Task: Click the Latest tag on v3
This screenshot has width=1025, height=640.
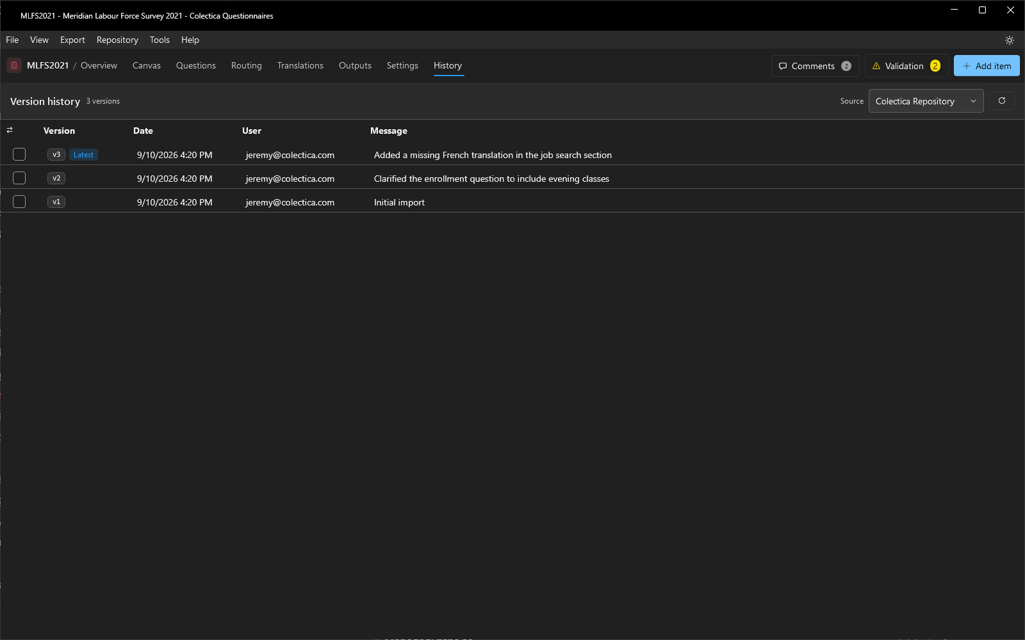Action: coord(83,154)
